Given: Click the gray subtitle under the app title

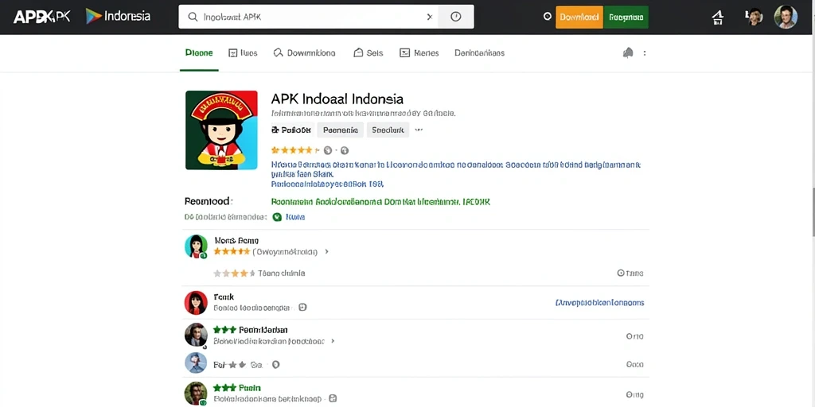Looking at the screenshot, I should coord(363,113).
